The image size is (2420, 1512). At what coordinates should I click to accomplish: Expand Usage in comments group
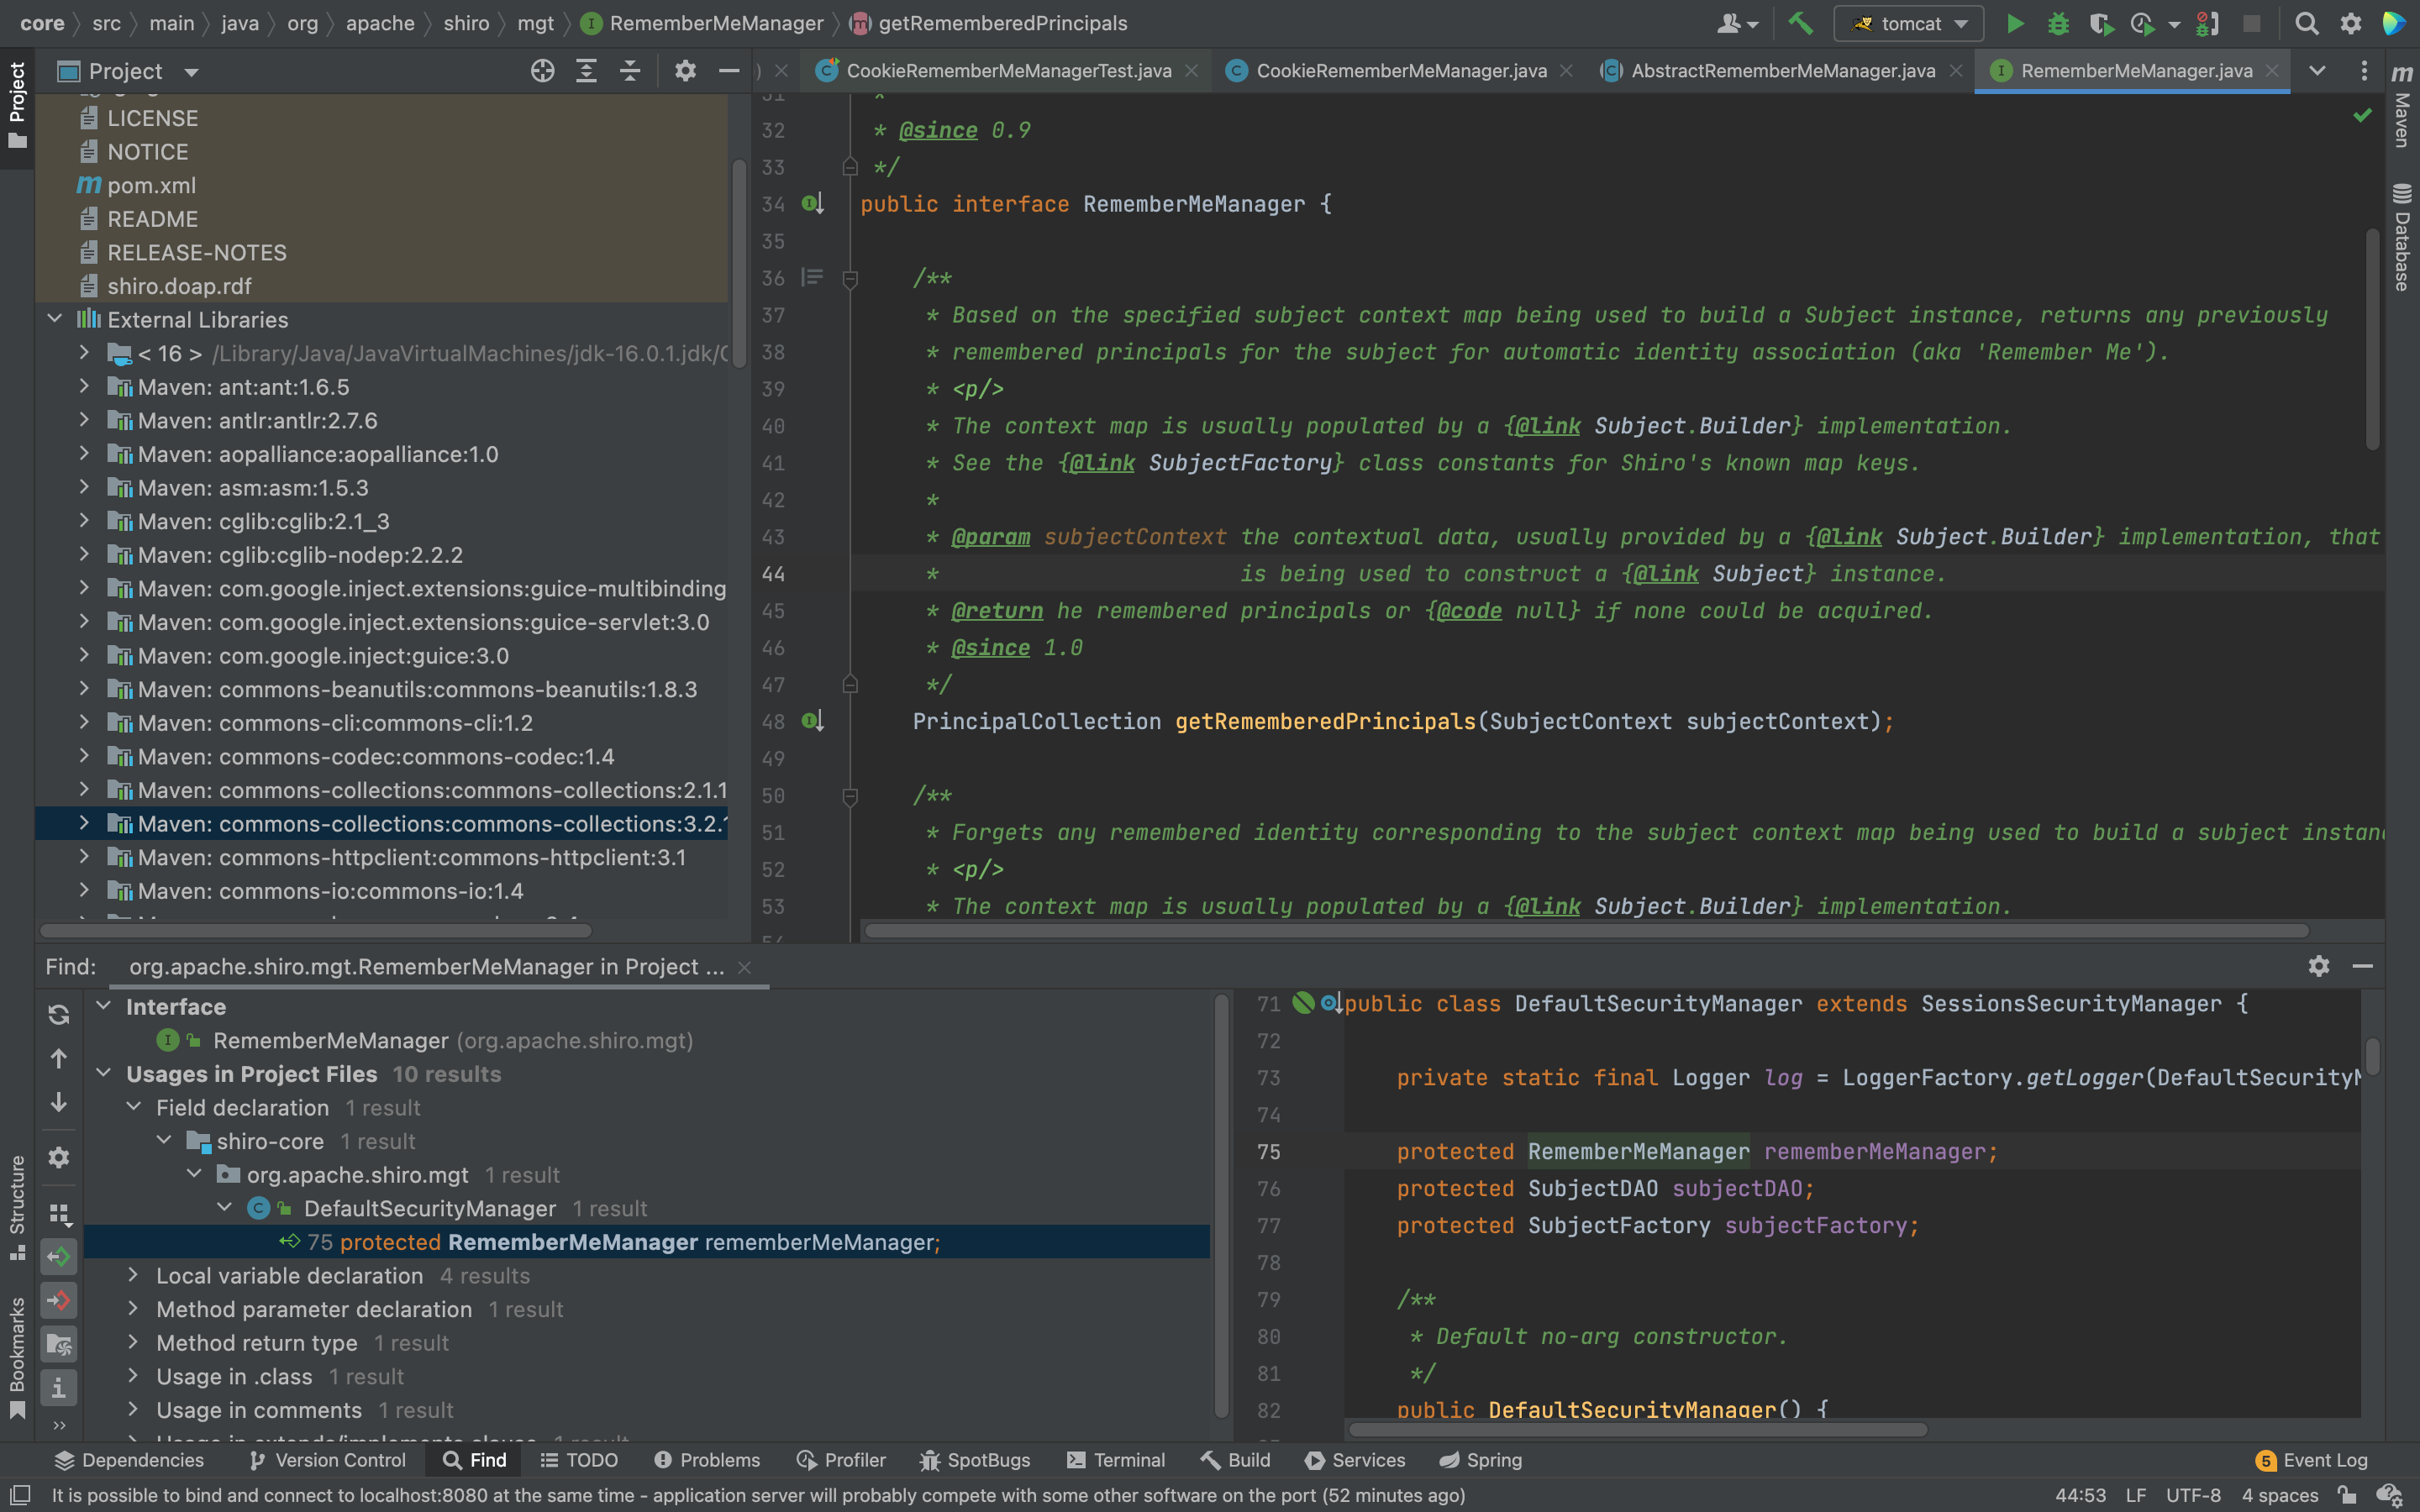(x=133, y=1409)
